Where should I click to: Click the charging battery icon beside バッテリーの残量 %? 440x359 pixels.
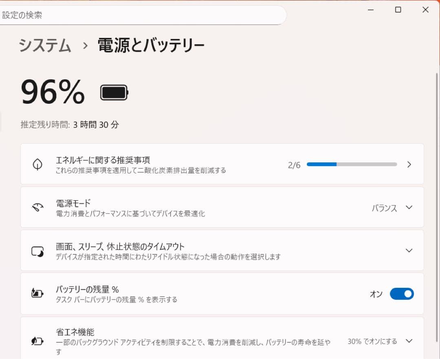37,293
